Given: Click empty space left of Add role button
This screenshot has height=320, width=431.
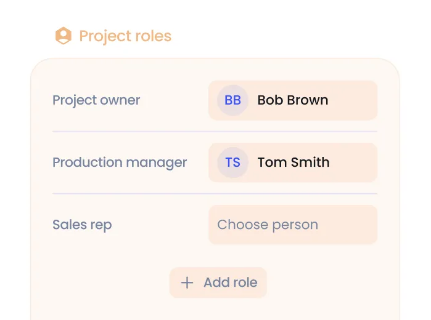Looking at the screenshot, I should tap(105, 283).
